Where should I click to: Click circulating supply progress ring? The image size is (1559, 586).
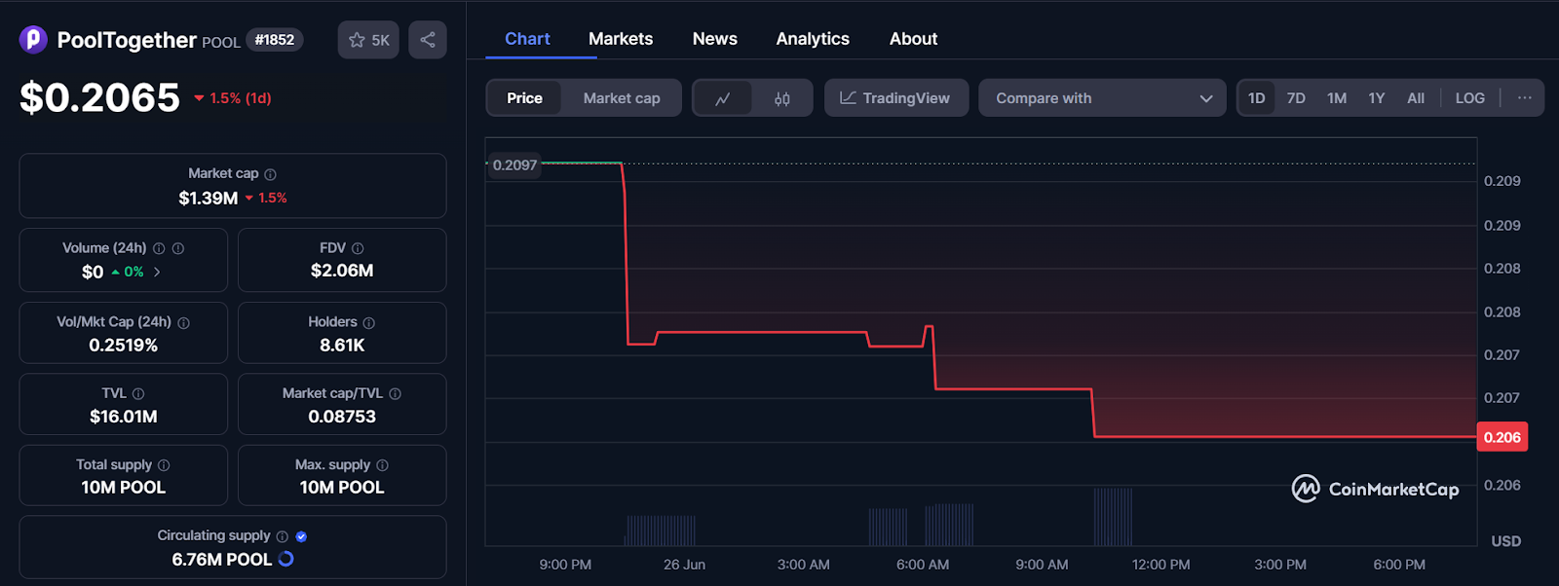285,559
